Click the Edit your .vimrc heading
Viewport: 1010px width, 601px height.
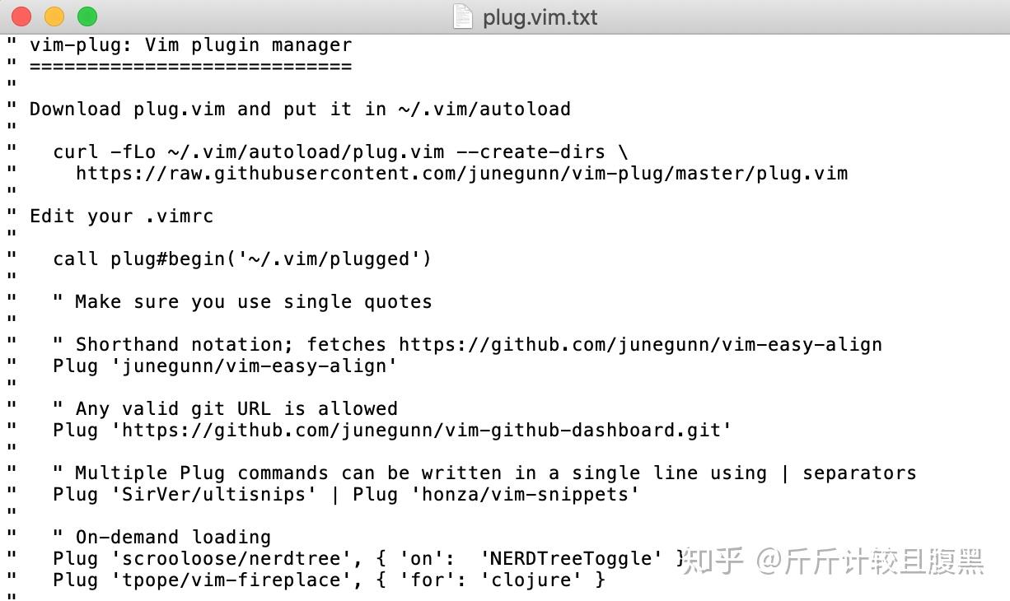121,216
